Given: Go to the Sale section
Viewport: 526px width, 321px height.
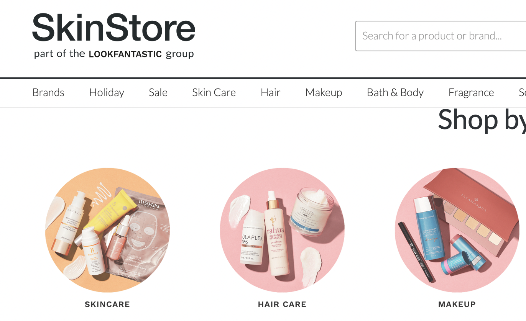Looking at the screenshot, I should point(158,92).
